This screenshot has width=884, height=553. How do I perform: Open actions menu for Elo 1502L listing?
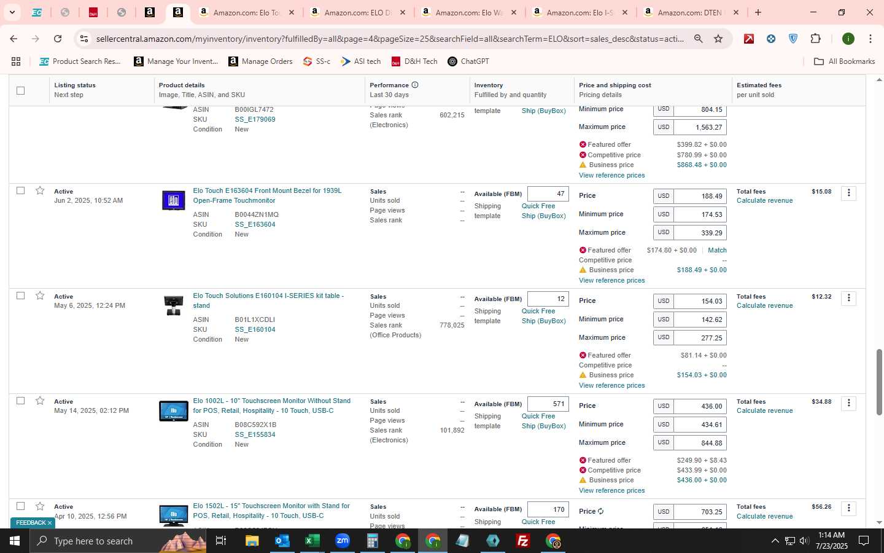tap(848, 508)
